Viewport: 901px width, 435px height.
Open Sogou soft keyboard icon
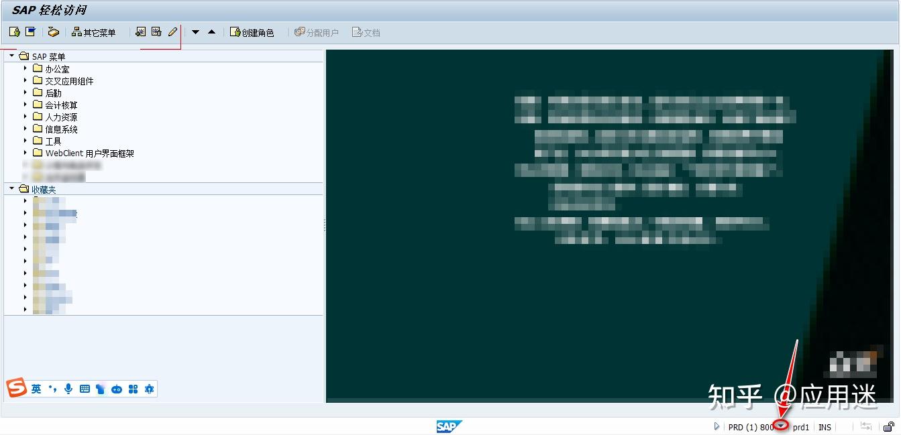click(x=85, y=389)
